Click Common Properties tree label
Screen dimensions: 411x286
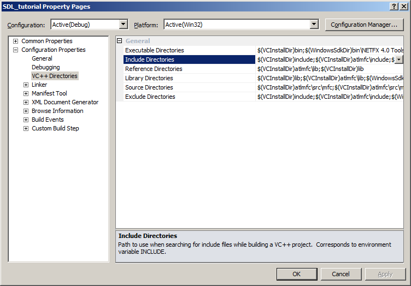click(47, 41)
